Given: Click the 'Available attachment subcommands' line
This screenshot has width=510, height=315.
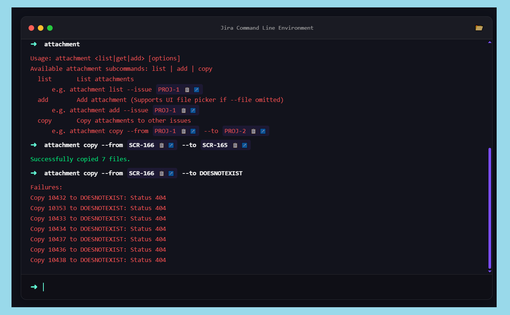Looking at the screenshot, I should (121, 69).
